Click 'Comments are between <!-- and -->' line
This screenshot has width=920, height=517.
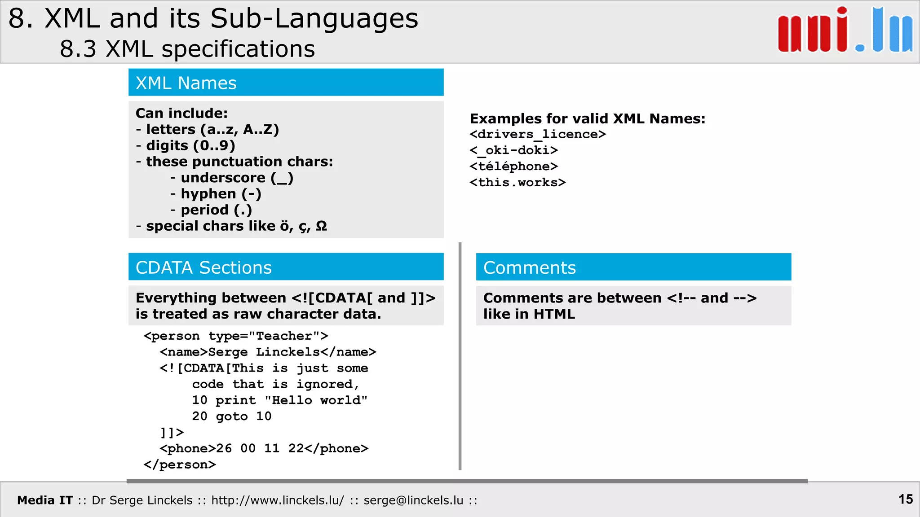click(620, 298)
